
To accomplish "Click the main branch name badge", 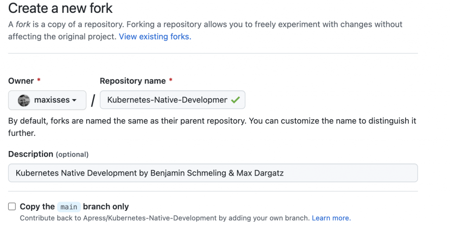I will coord(69,207).
